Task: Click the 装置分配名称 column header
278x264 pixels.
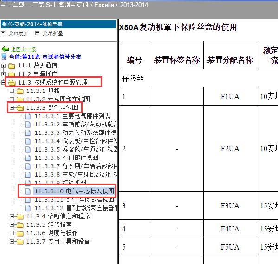Action: [x=230, y=55]
